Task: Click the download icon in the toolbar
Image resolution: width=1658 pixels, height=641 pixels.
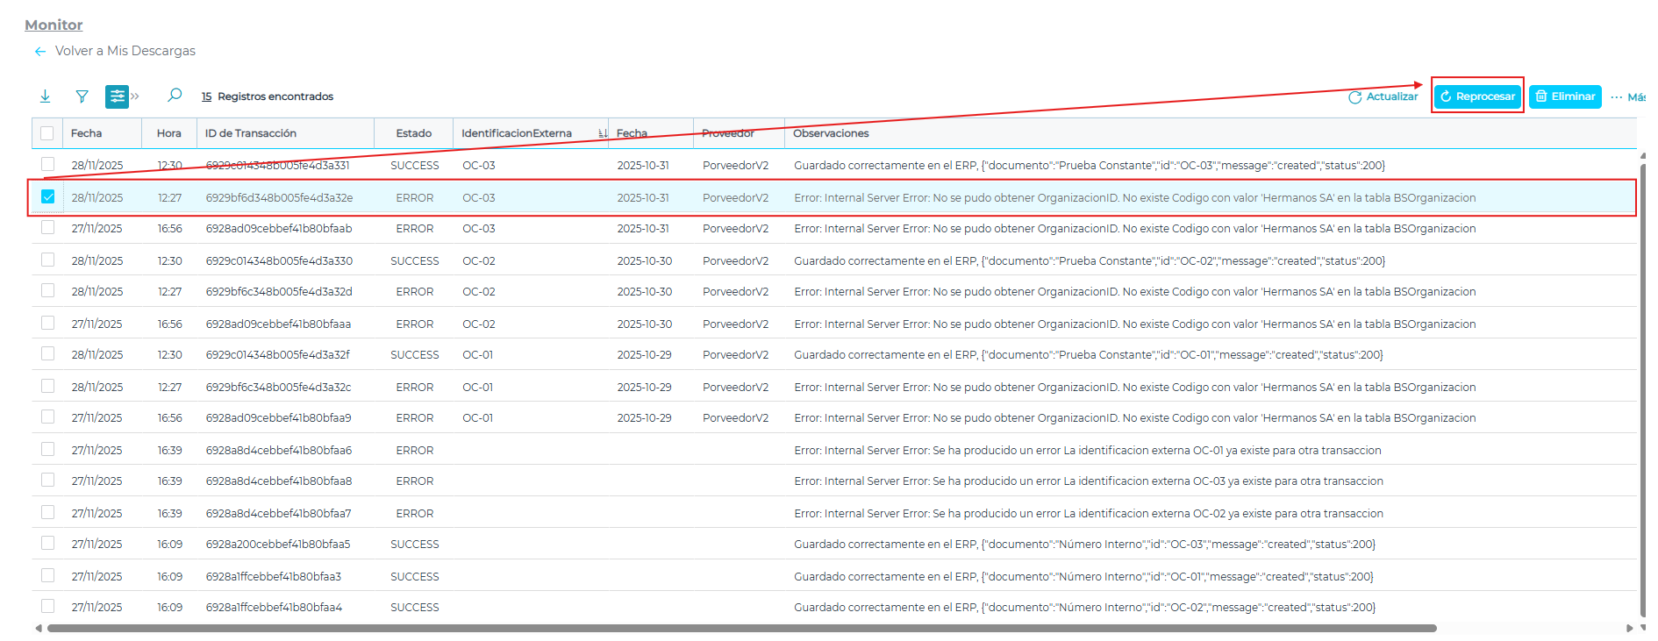Action: pos(45,96)
